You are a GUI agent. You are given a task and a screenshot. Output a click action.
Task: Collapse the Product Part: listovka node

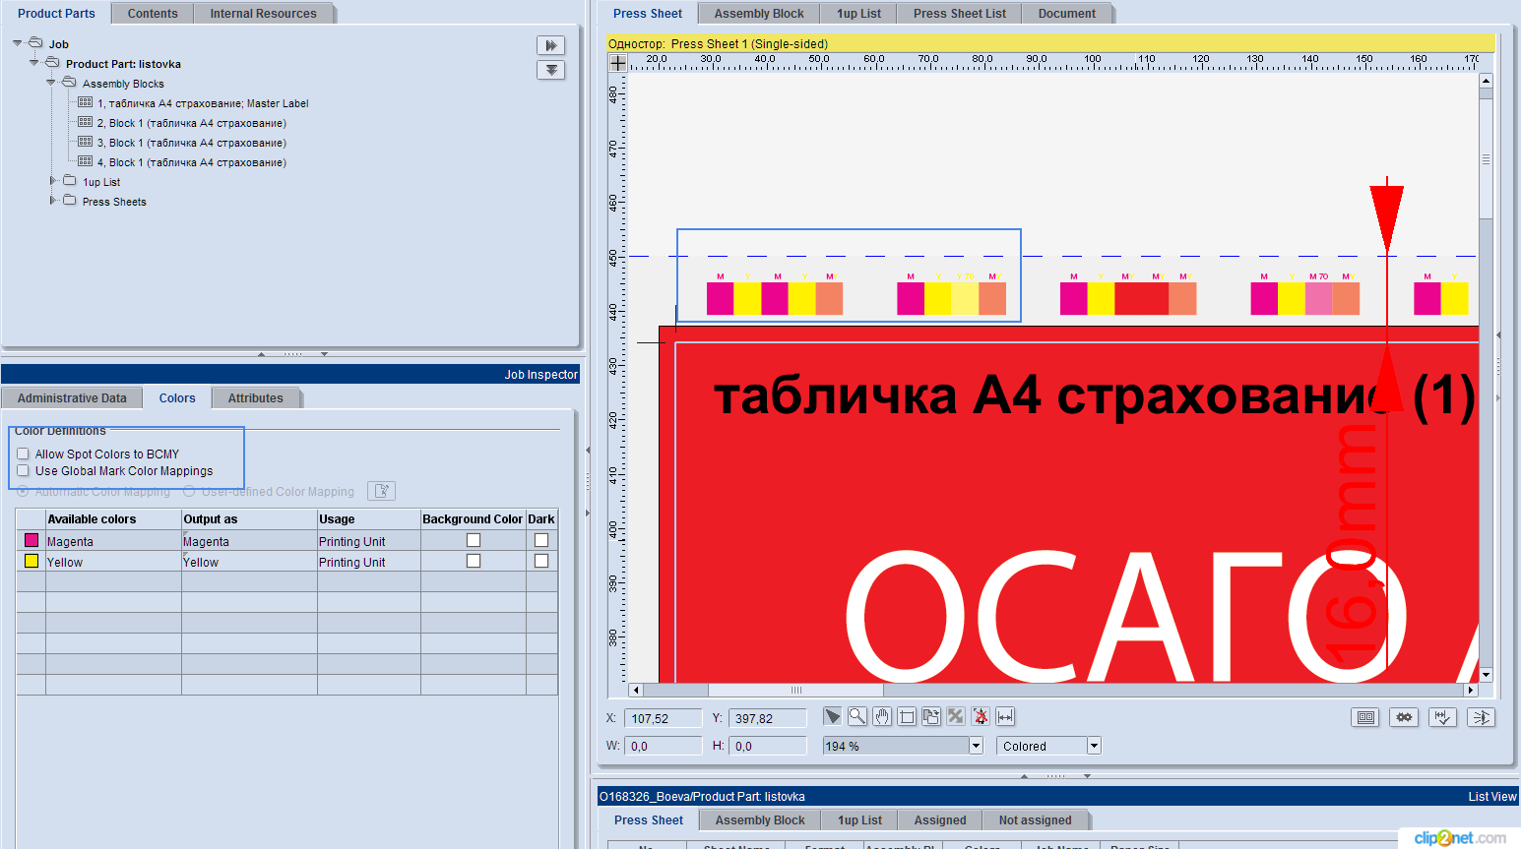(x=34, y=63)
